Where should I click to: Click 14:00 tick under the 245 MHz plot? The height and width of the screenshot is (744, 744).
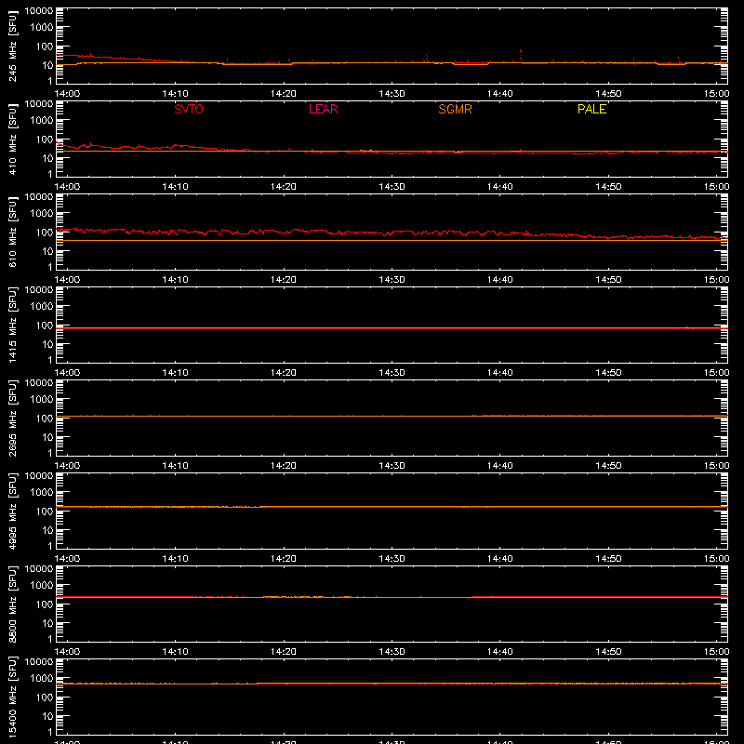(x=67, y=94)
